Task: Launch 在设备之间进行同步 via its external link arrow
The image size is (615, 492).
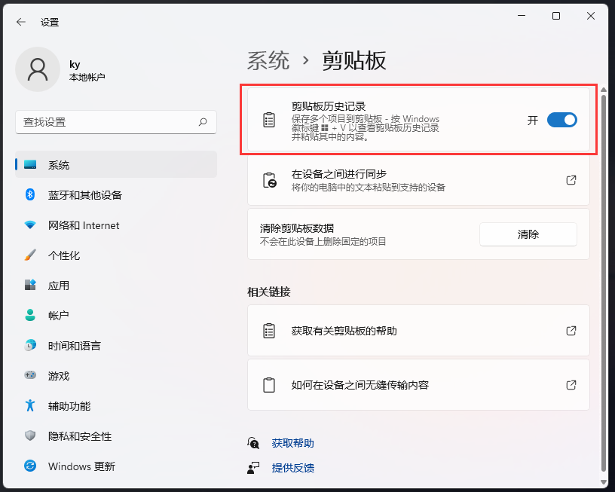Action: pyautogui.click(x=571, y=180)
